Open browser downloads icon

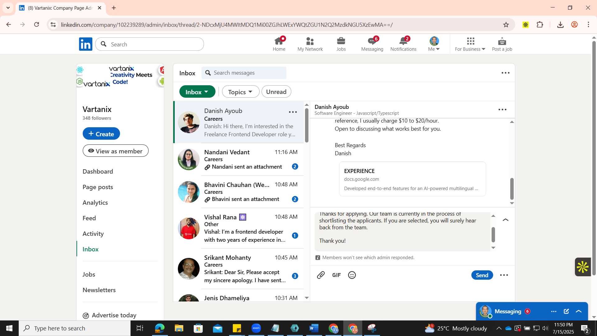click(x=560, y=25)
